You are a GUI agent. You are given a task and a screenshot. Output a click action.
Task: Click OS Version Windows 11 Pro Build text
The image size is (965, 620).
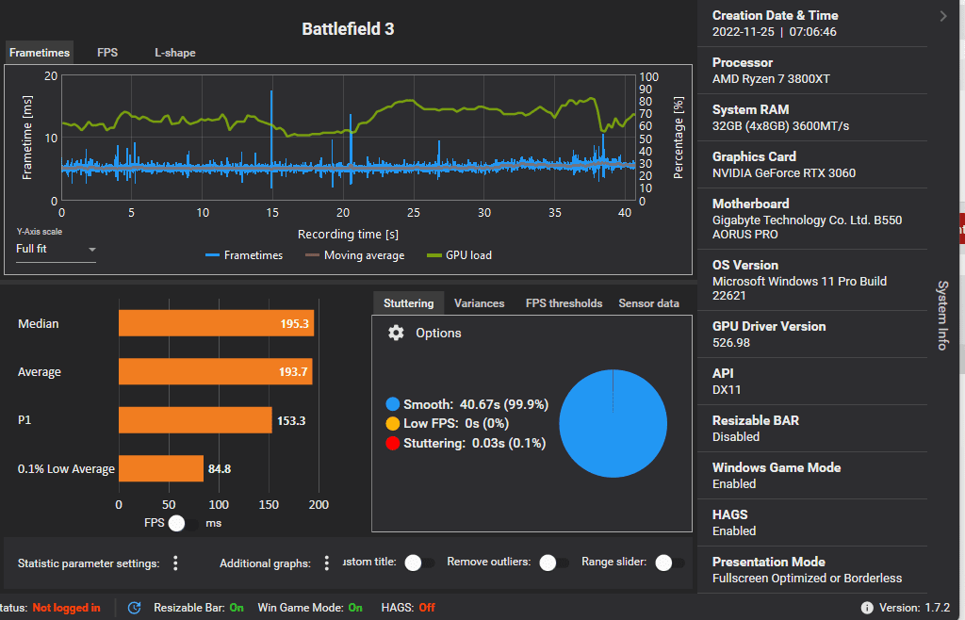[799, 288]
